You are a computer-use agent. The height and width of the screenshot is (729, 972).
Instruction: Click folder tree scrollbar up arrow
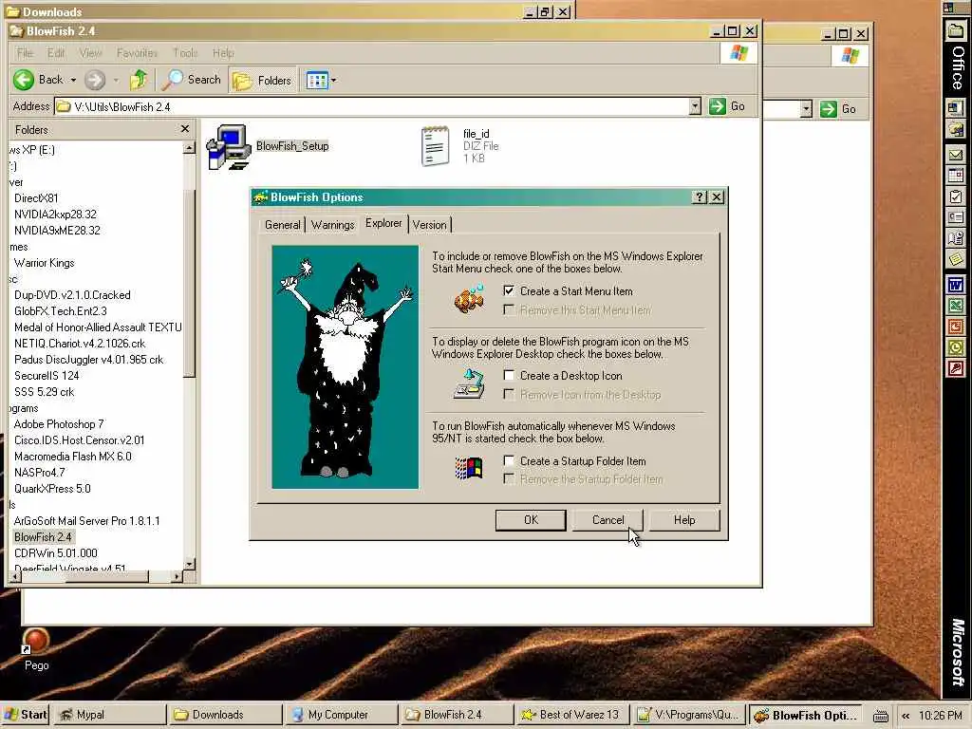pyautogui.click(x=190, y=147)
